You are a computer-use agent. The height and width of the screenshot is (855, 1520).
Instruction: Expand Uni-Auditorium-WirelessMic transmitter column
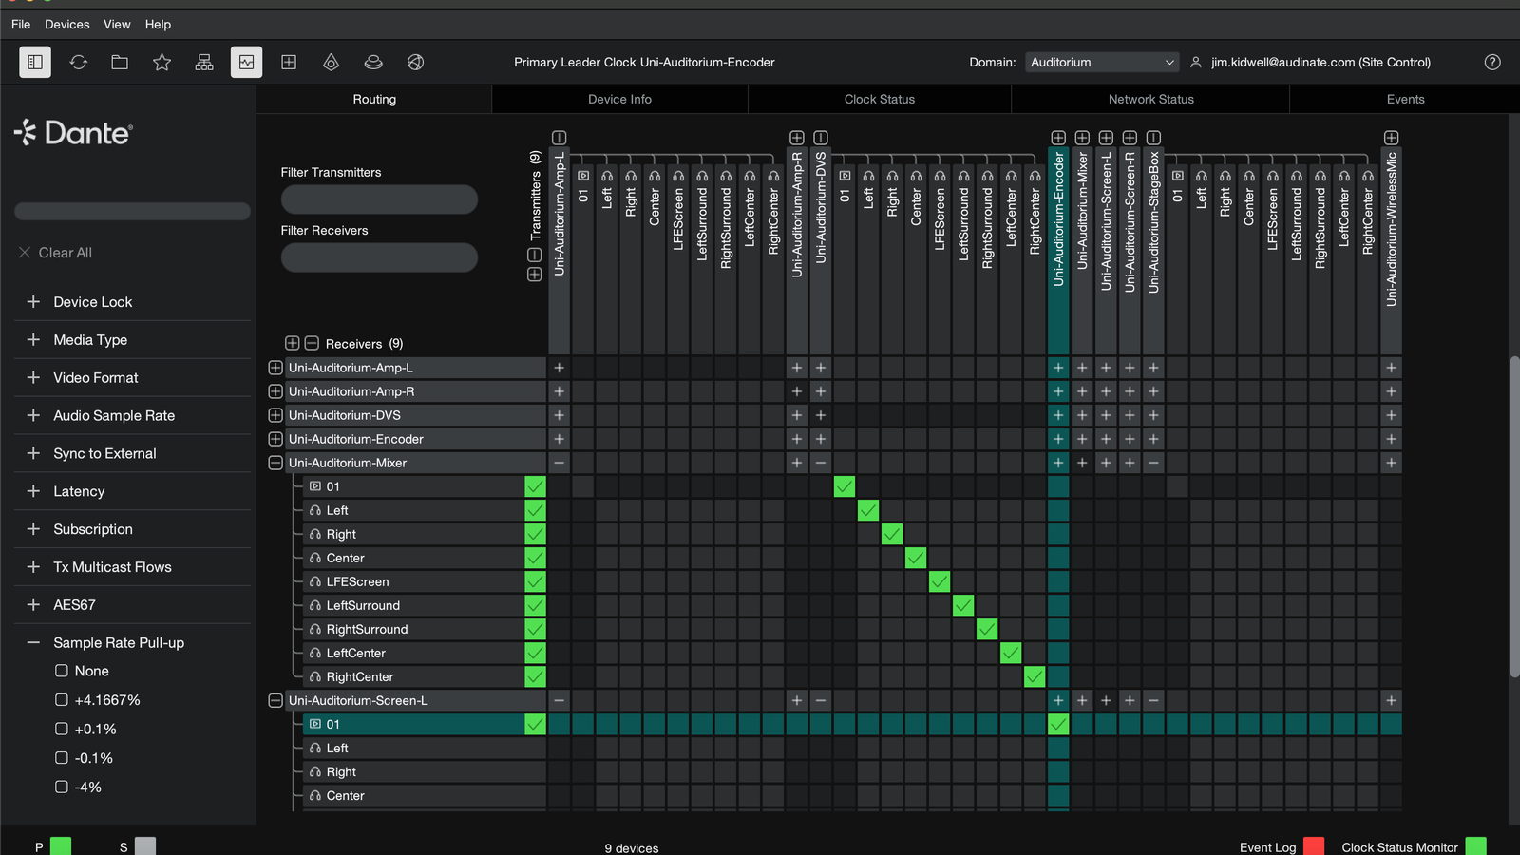pyautogui.click(x=1391, y=138)
